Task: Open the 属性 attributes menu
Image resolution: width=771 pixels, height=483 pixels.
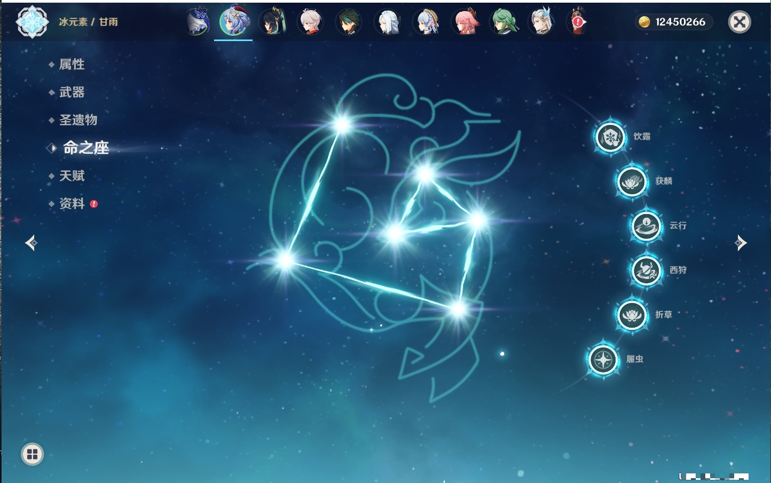Action: point(72,65)
